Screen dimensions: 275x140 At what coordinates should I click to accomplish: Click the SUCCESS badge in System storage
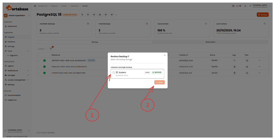tap(157, 72)
